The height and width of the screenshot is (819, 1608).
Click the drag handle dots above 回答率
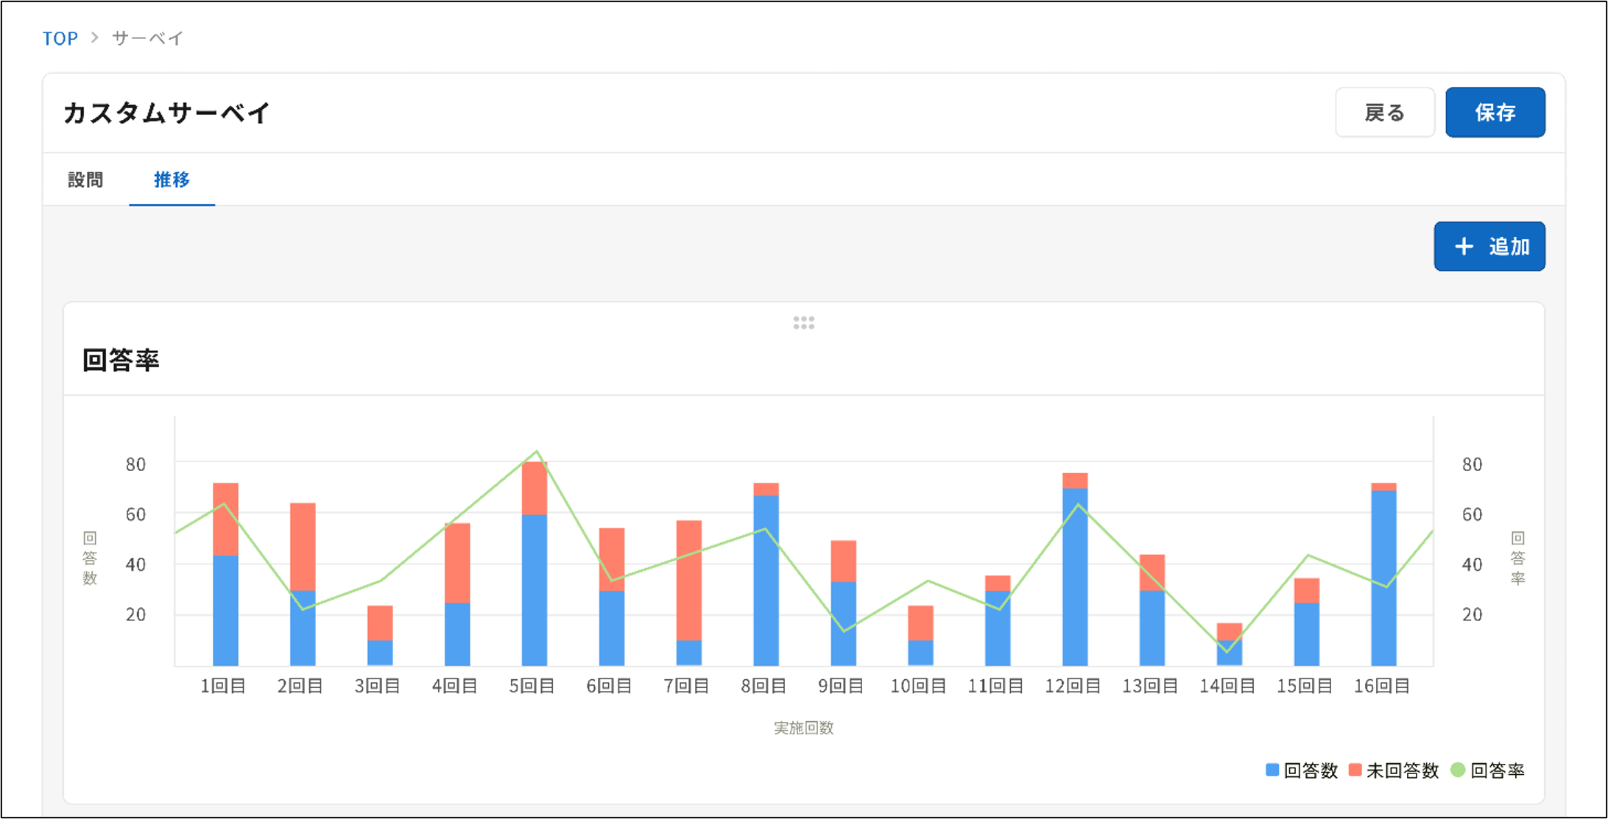click(803, 323)
